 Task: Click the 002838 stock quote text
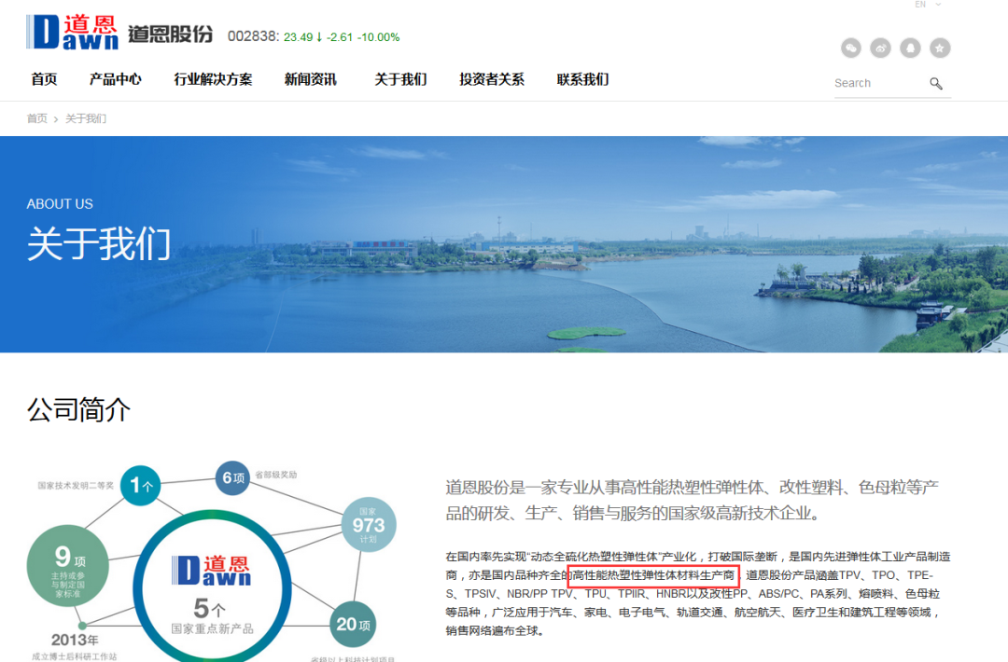click(314, 36)
